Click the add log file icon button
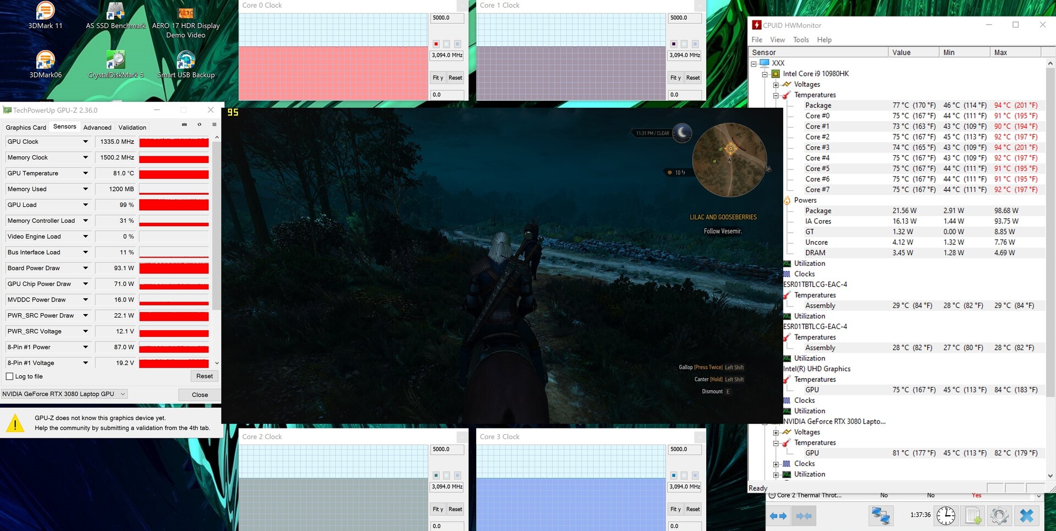This screenshot has height=531, width=1056. tap(972, 516)
